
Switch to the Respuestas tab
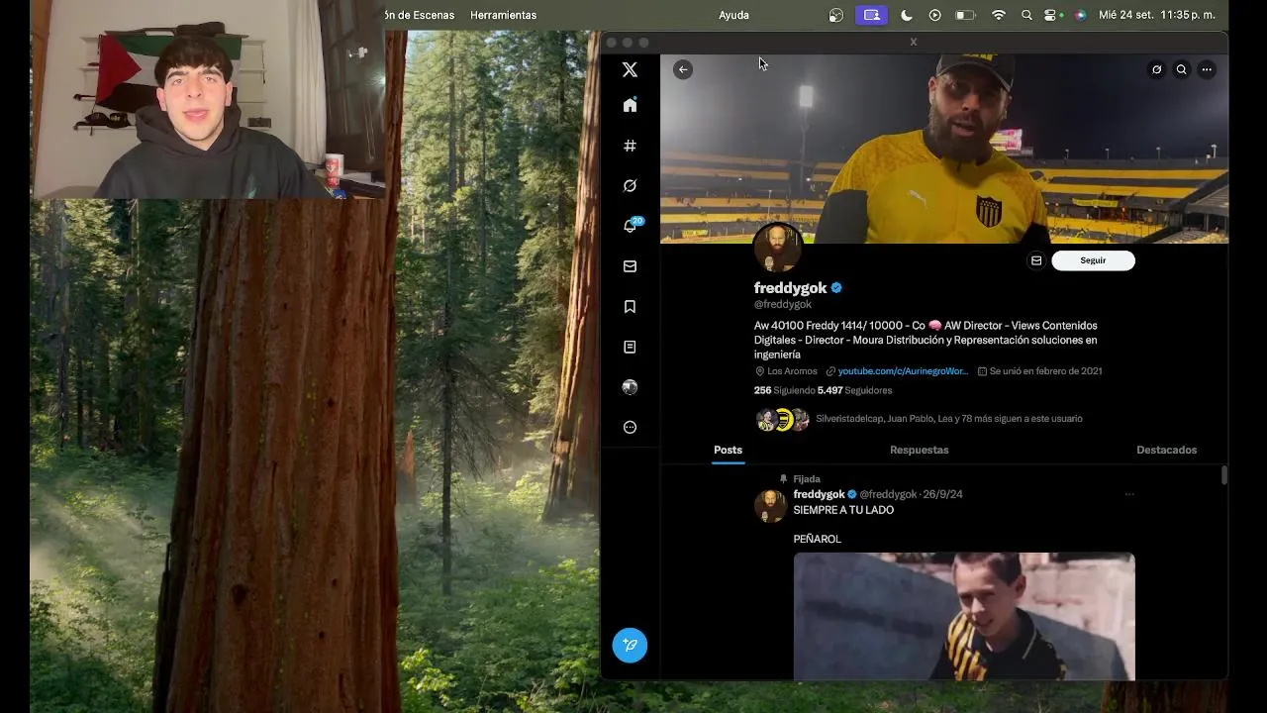click(919, 450)
